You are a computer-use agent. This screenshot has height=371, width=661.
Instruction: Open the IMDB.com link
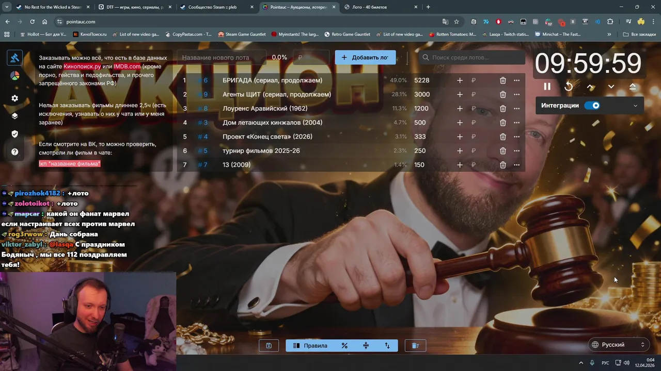[127, 66]
